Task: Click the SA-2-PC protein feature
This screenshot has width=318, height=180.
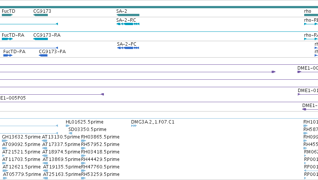Action: tap(128, 48)
